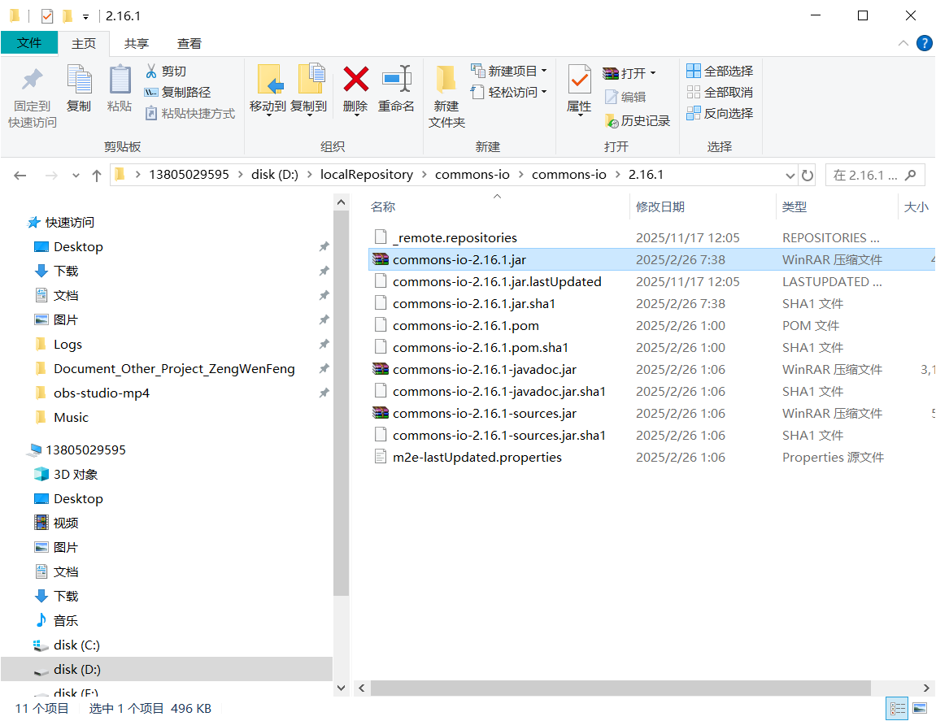Click the Paste (粘贴) ribbon button
This screenshot has height=721, width=936.
coord(120,89)
